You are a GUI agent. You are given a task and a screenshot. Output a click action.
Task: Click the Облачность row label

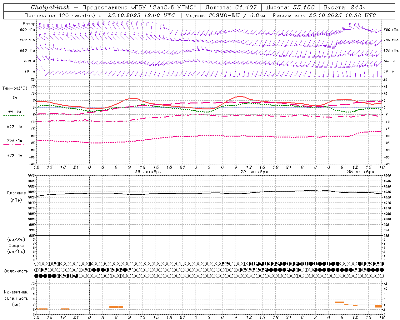tap(16, 271)
